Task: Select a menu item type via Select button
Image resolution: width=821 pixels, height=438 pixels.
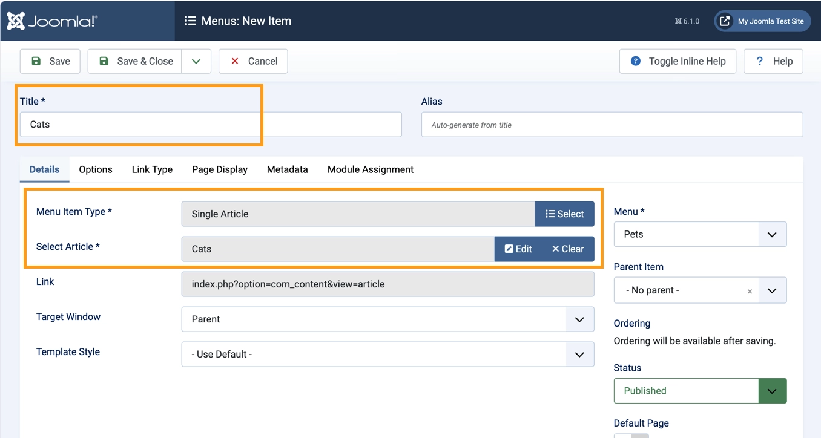Action: (564, 214)
